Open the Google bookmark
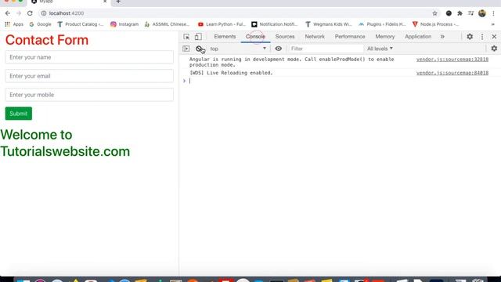The height and width of the screenshot is (282, 501). coord(40,24)
